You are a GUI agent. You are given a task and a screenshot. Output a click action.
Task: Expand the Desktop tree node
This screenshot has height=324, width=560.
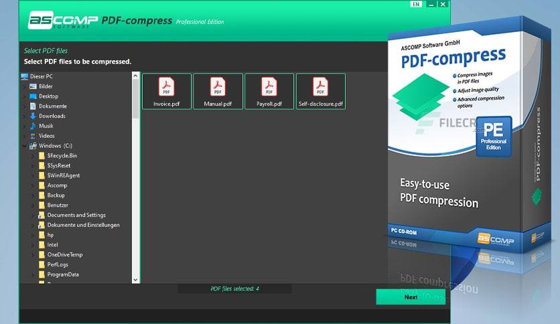click(x=25, y=96)
